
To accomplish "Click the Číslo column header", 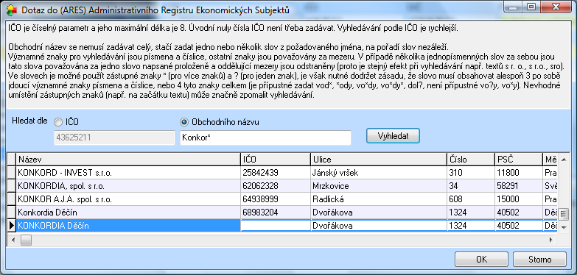I will coord(471,160).
